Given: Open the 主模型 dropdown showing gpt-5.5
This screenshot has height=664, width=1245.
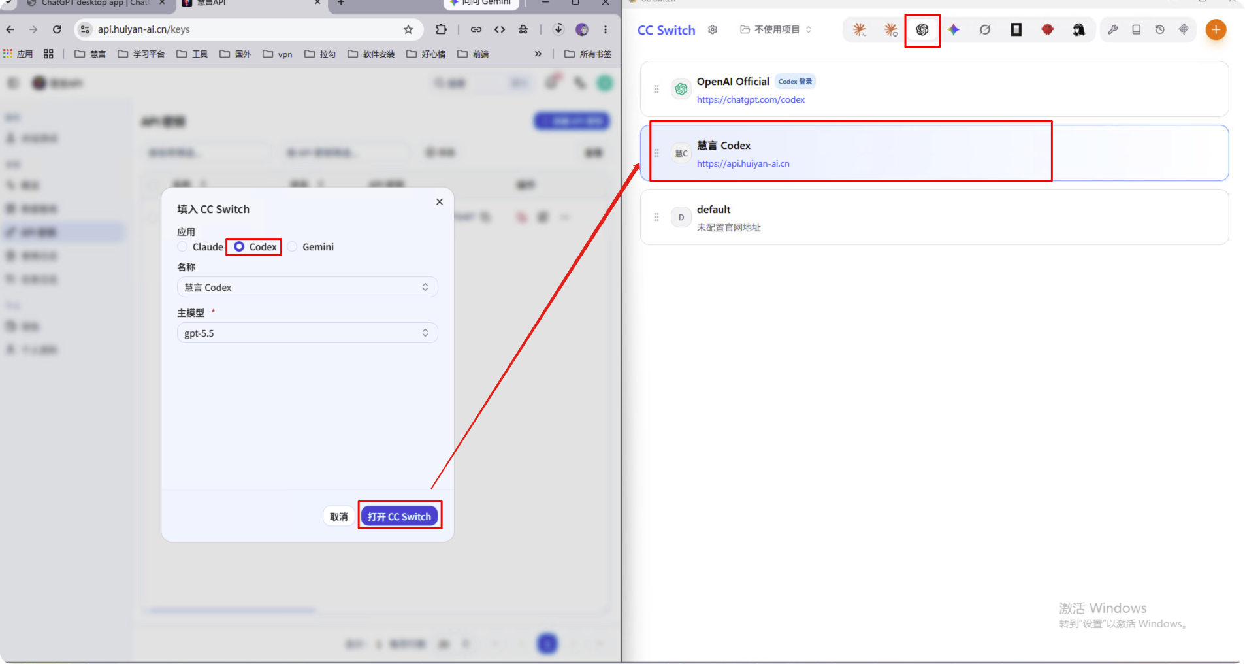Looking at the screenshot, I should [x=308, y=333].
